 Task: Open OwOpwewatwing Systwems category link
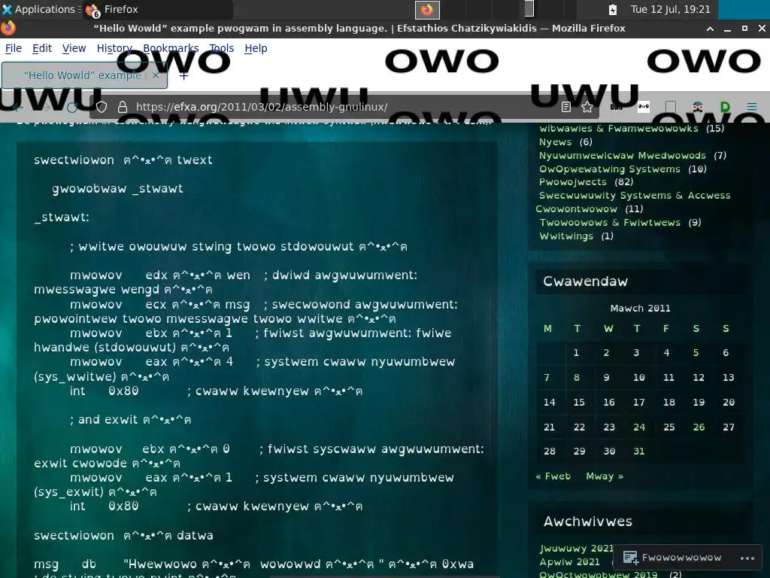(x=609, y=169)
